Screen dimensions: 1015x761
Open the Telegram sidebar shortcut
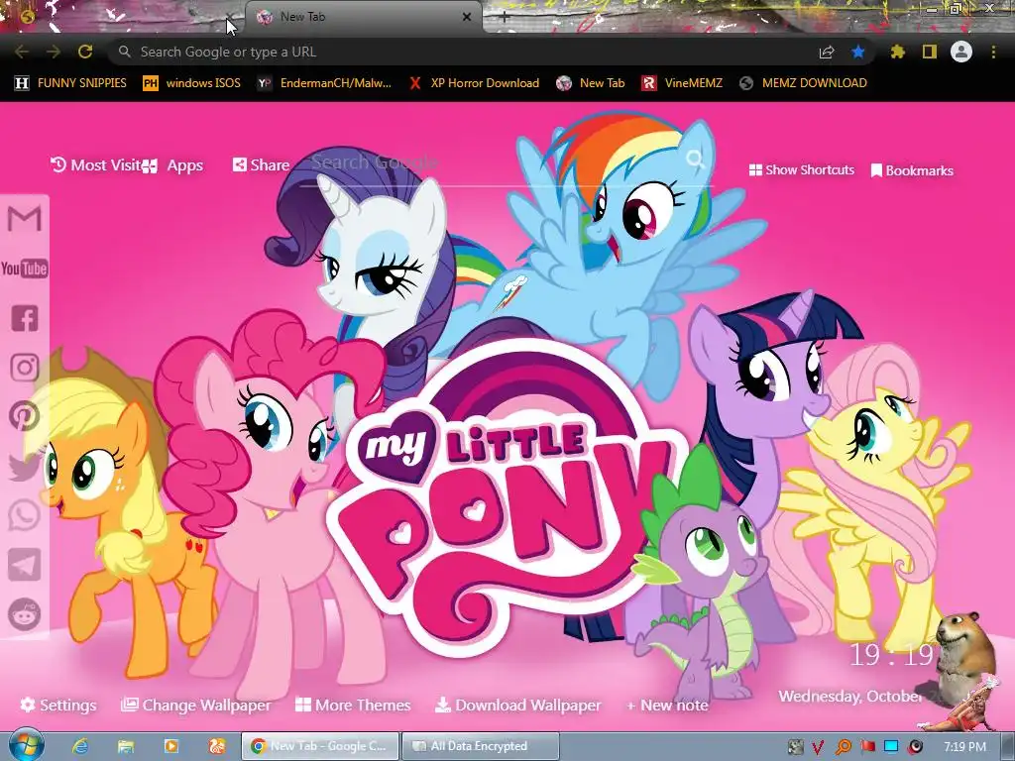pyautogui.click(x=25, y=565)
